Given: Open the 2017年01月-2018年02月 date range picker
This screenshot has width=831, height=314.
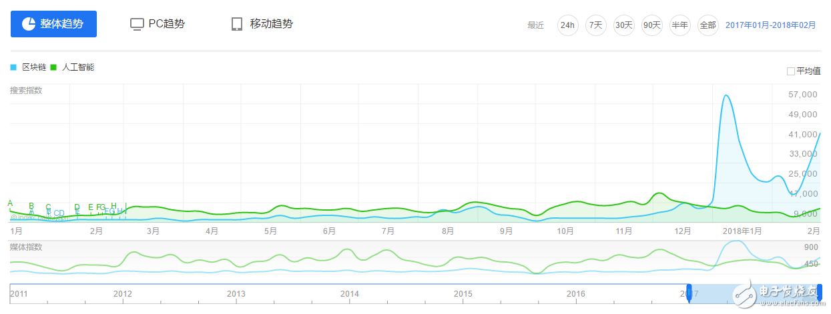Looking at the screenshot, I should (x=770, y=25).
